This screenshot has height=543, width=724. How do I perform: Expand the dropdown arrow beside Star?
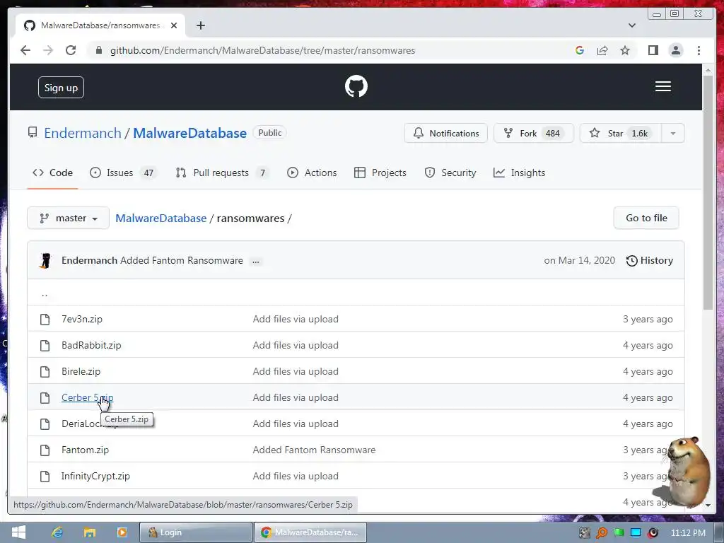pyautogui.click(x=673, y=133)
